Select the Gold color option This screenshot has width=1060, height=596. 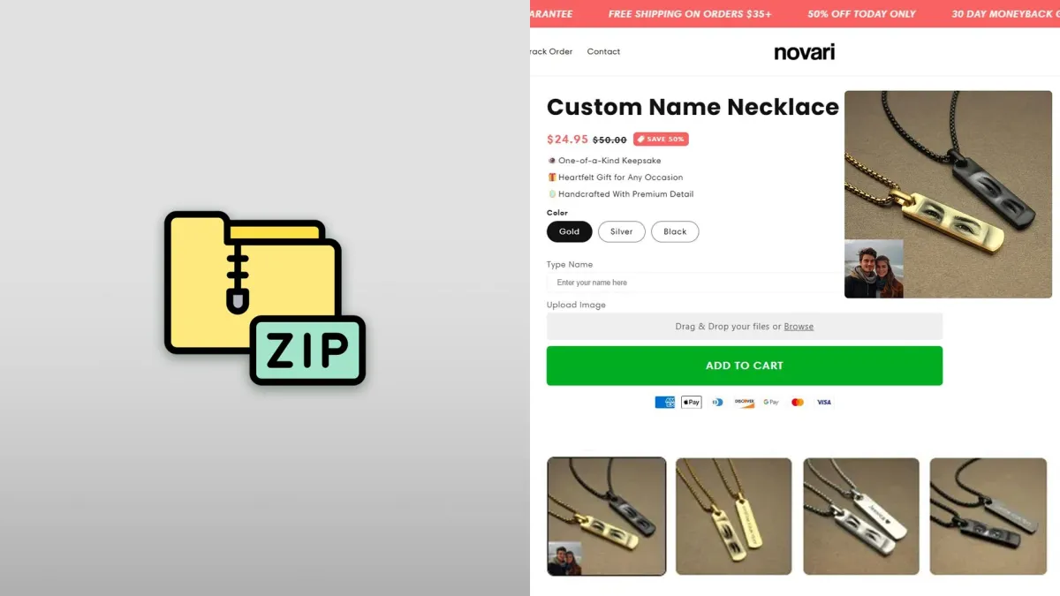pos(570,231)
